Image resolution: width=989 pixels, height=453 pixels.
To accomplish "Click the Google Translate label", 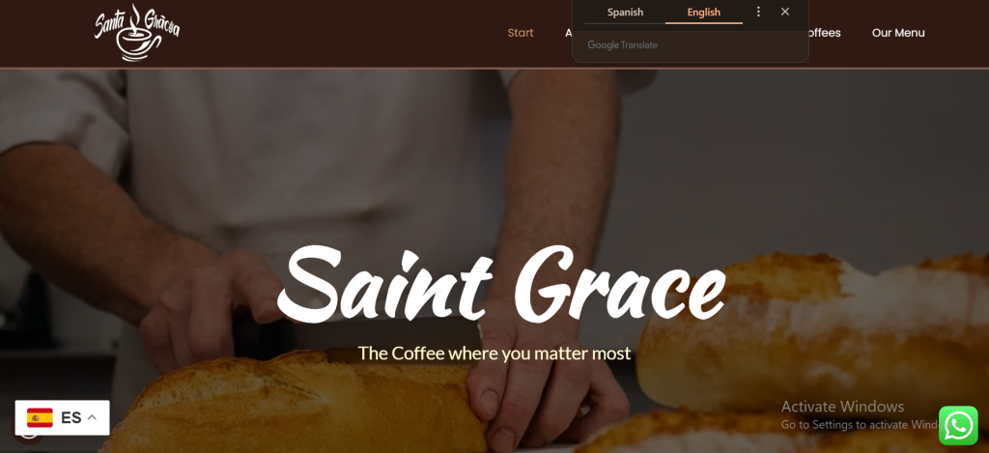I will [623, 44].
